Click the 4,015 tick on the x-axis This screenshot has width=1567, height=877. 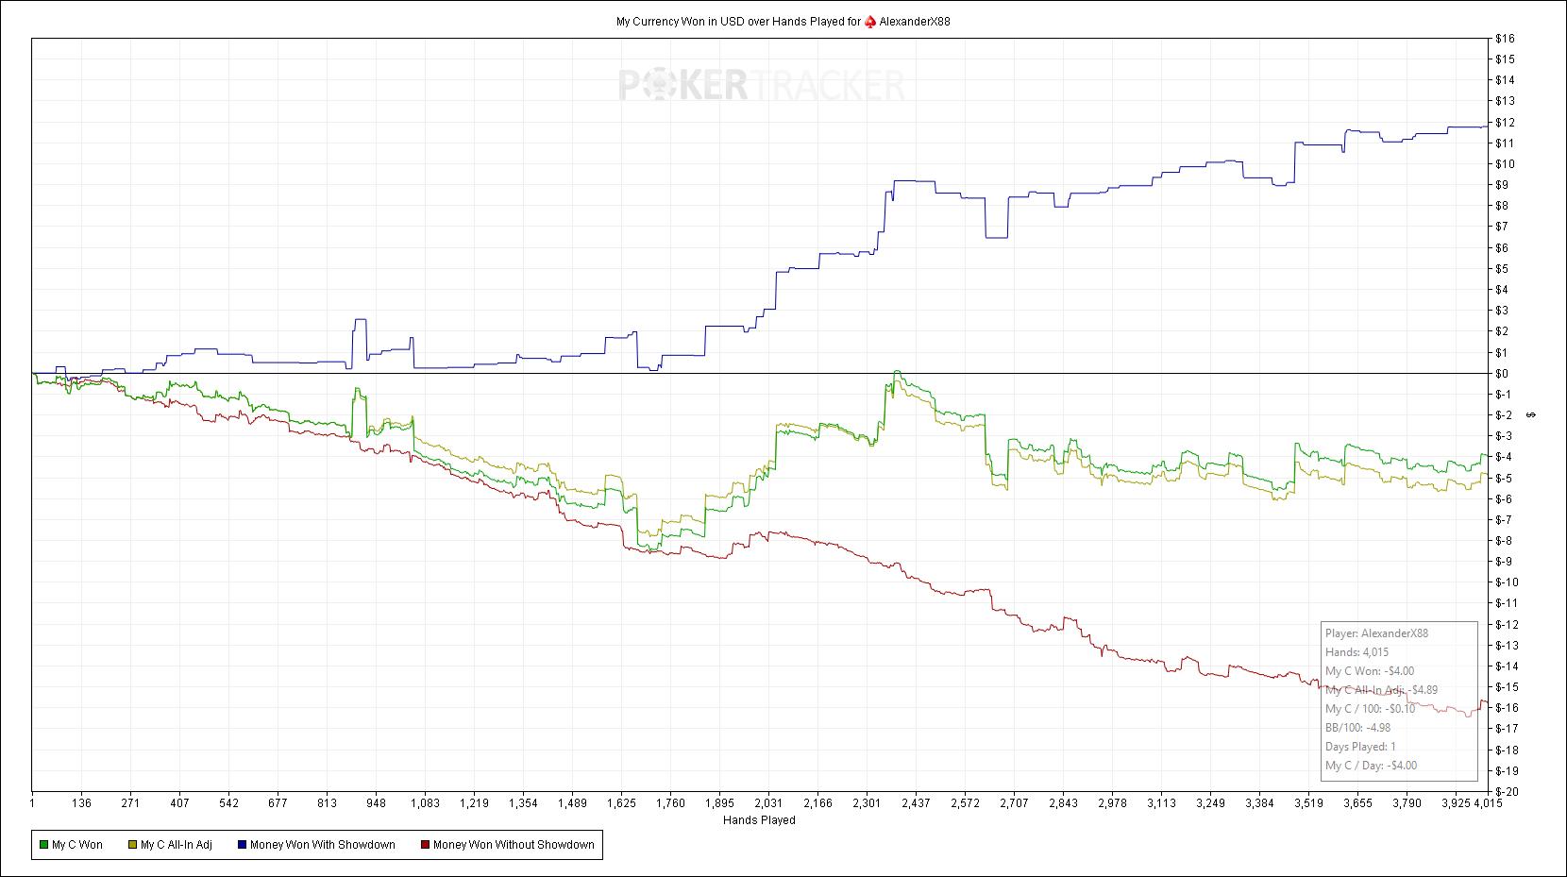pyautogui.click(x=1486, y=803)
